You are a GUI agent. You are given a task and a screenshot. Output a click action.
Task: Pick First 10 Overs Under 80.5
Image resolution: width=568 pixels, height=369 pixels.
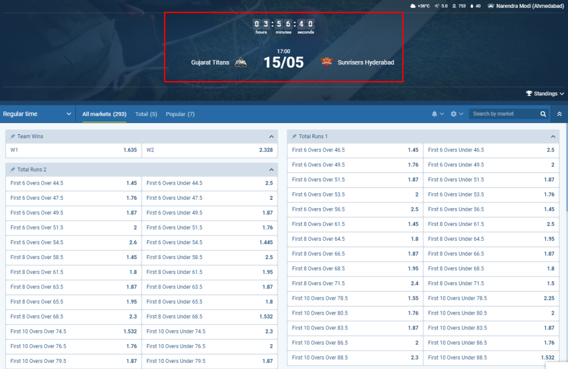491,313
